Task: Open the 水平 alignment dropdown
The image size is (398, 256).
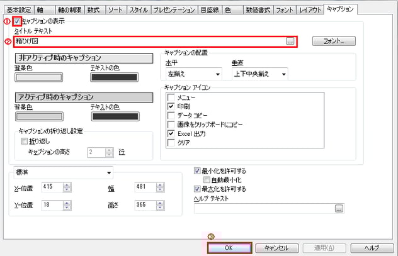Action: coord(194,74)
